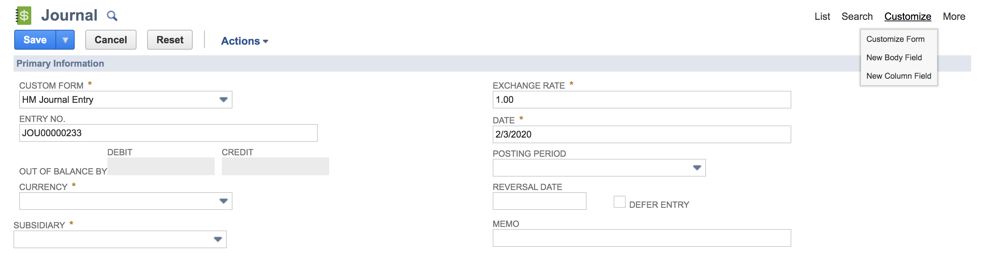
Task: Select New Body Field menu option
Action: 894,57
